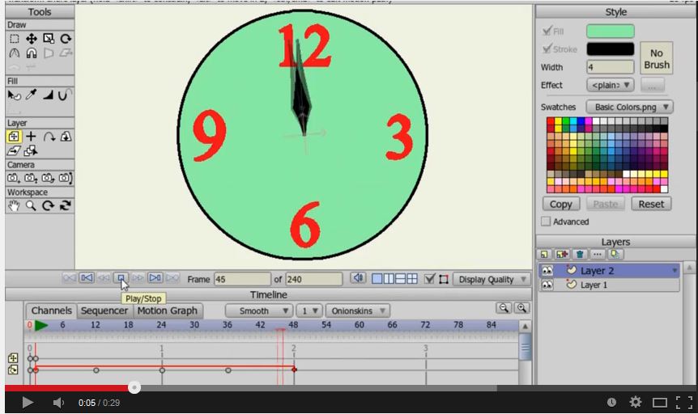
Task: Select the Magnet tool in Draw
Action: coord(31,53)
